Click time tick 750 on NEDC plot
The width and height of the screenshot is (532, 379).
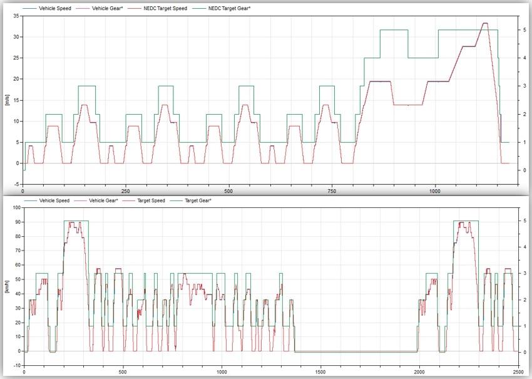pos(332,191)
